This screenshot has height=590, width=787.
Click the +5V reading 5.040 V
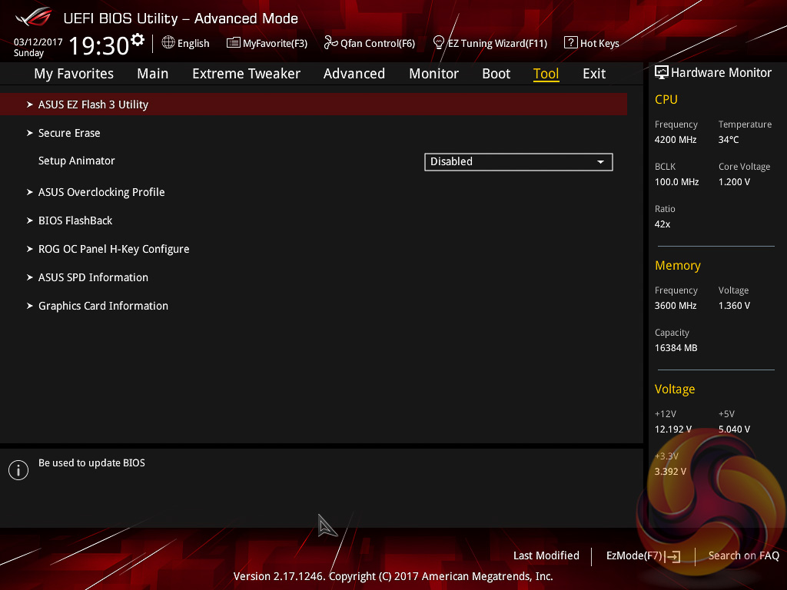click(734, 429)
